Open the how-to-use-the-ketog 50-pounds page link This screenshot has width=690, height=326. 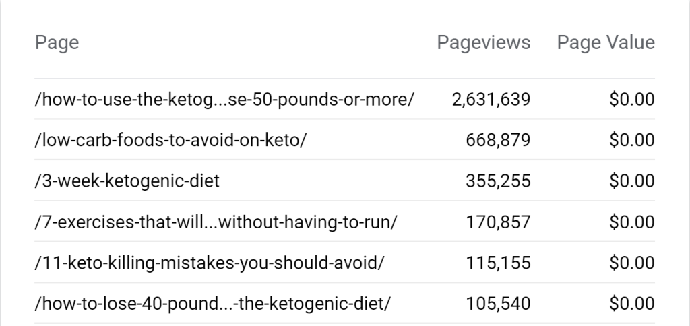(x=224, y=100)
